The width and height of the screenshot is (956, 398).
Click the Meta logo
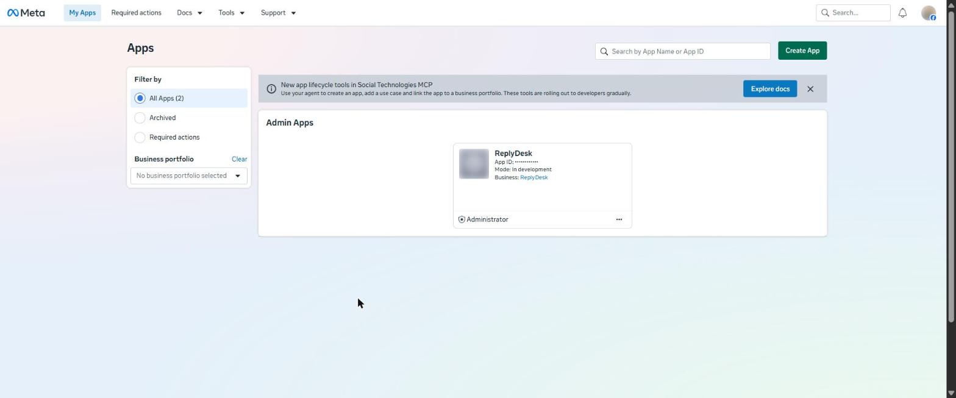click(x=26, y=13)
